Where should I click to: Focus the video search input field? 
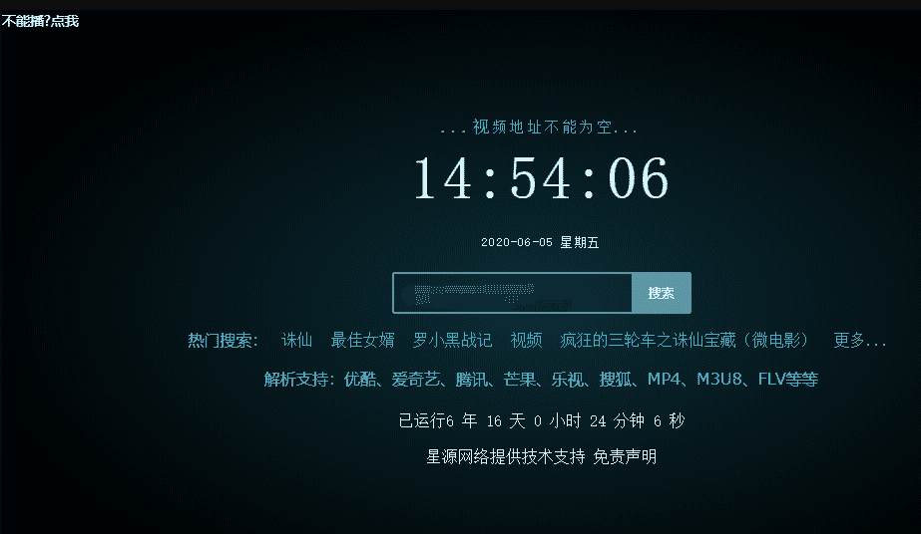tap(512, 293)
